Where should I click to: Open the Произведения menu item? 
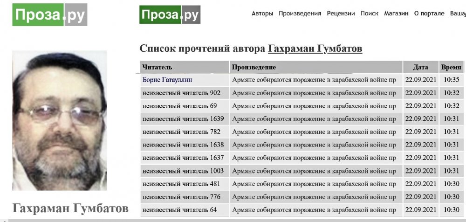(300, 14)
